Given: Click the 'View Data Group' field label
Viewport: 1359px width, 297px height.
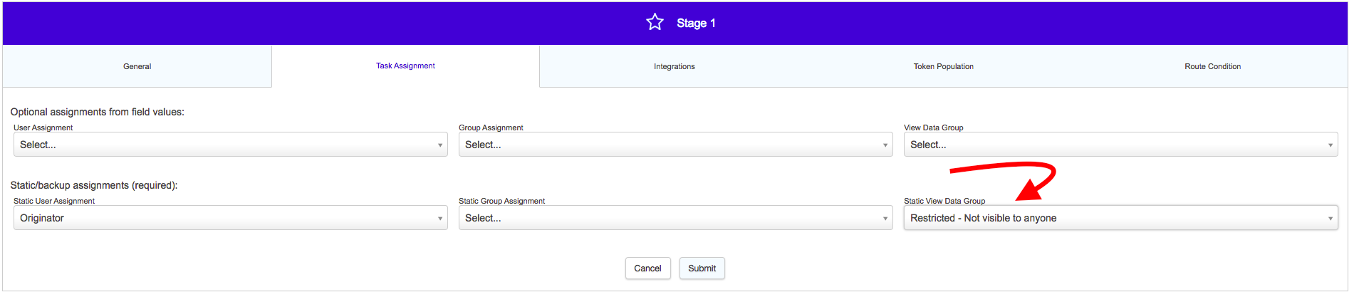Looking at the screenshot, I should pyautogui.click(x=933, y=127).
